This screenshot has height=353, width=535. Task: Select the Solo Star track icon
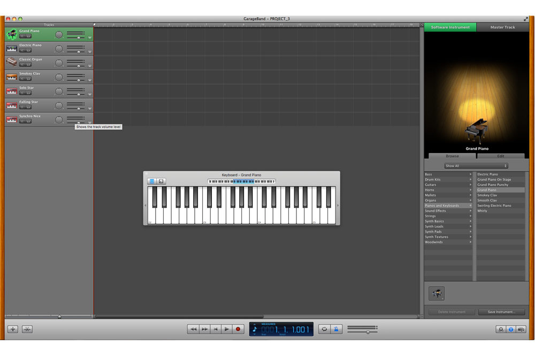pos(12,91)
